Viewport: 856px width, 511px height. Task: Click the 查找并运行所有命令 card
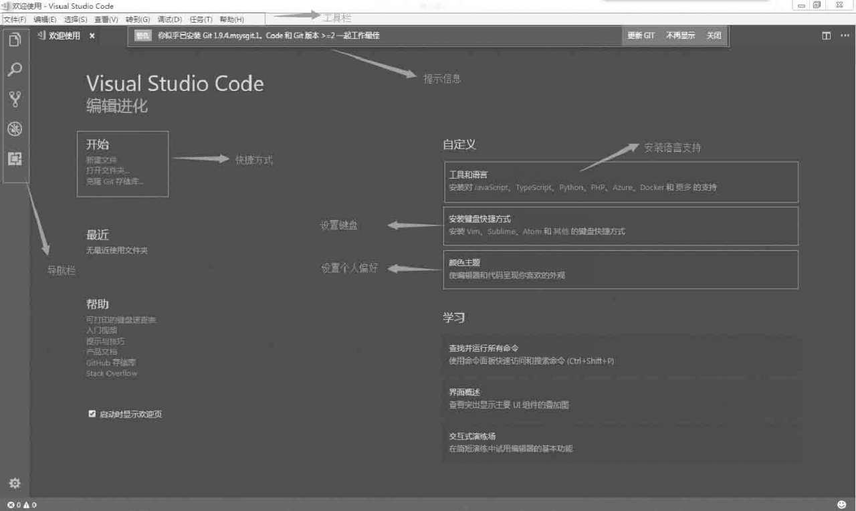(x=621, y=354)
